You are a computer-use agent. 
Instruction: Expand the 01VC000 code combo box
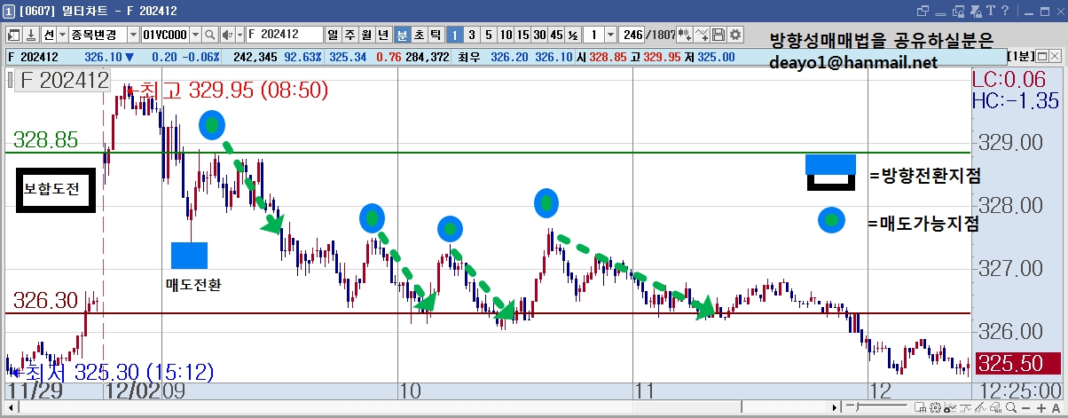[195, 35]
